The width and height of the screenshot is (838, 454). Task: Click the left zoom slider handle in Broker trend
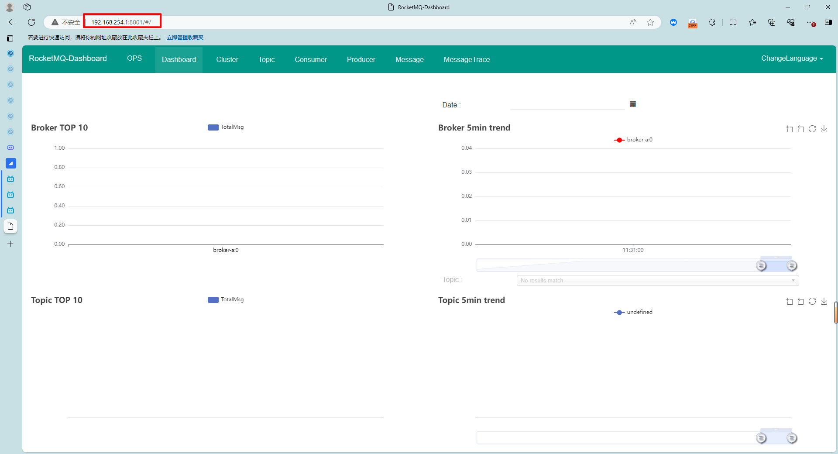[761, 265]
